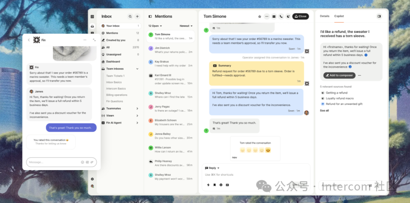
Task: Click the bookmark icon in the reply composer
Action: coord(214,185)
